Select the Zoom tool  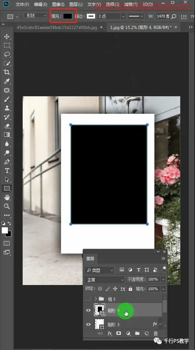coord(7,206)
